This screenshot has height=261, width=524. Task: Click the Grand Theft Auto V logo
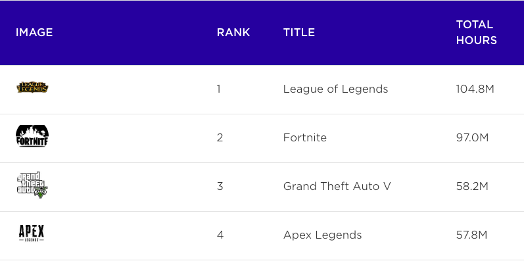pos(32,185)
